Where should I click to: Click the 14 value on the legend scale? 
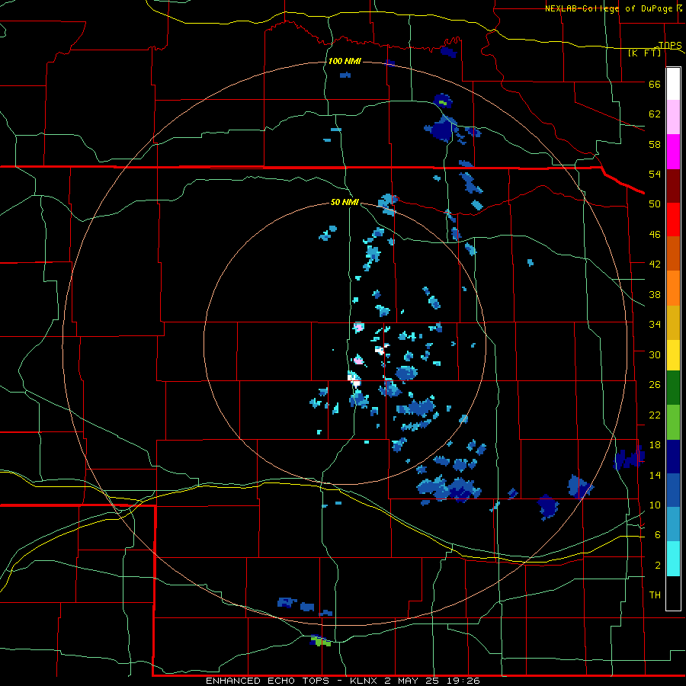[655, 475]
